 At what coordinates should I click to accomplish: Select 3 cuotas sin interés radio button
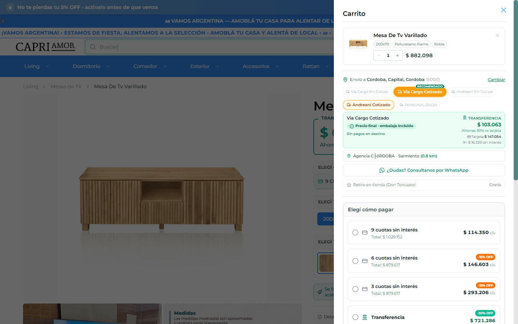click(355, 289)
